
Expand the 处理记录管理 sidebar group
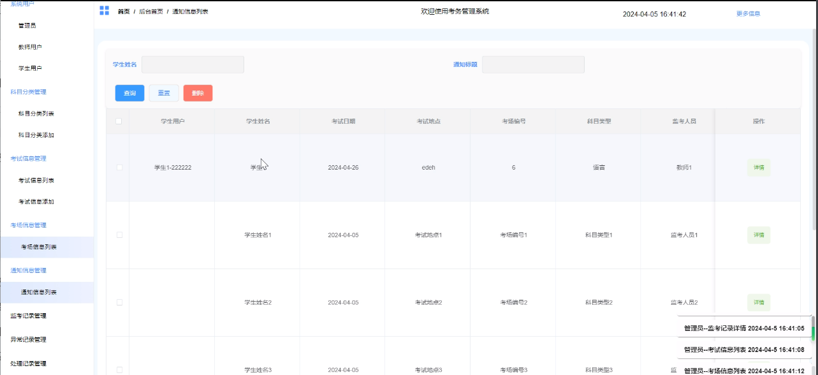28,364
